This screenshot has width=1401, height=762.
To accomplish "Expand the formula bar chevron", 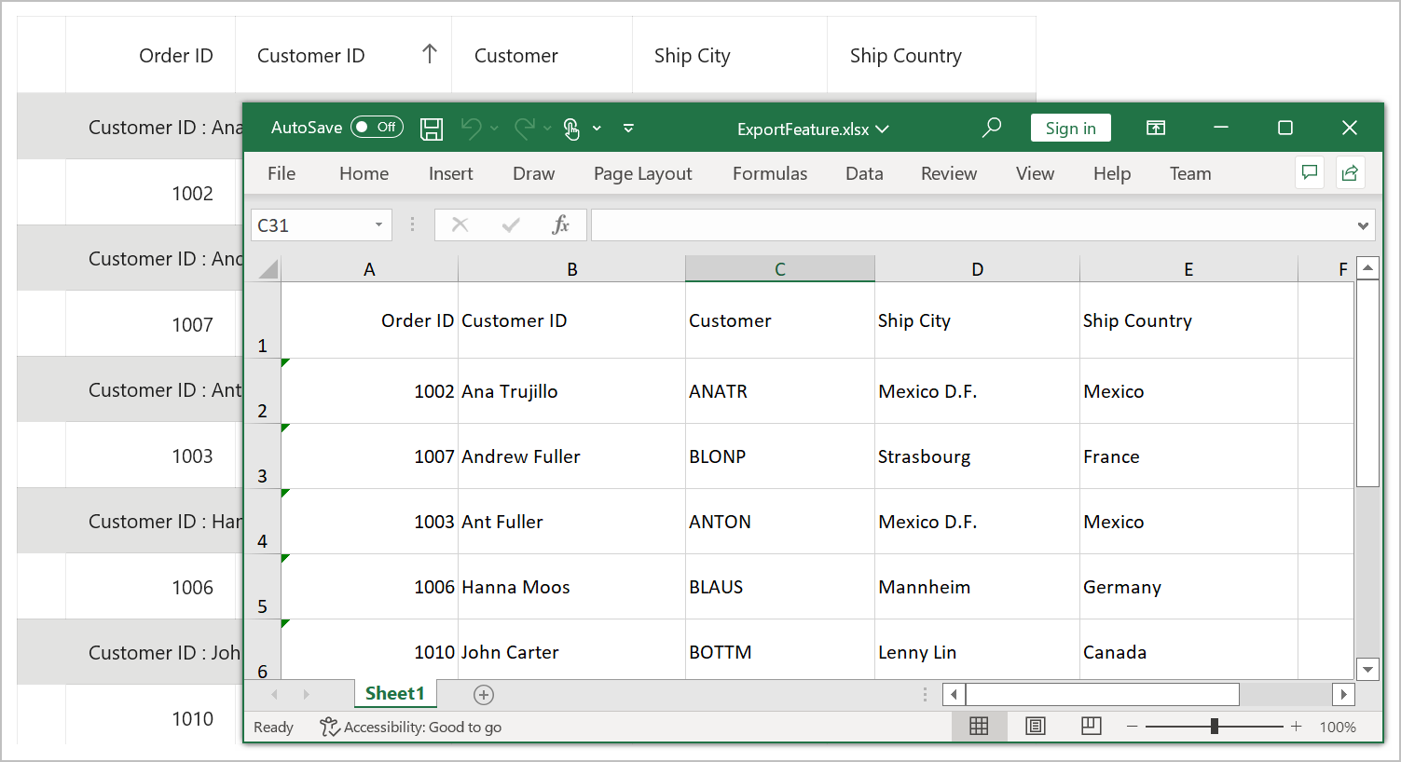I will pyautogui.click(x=1363, y=225).
